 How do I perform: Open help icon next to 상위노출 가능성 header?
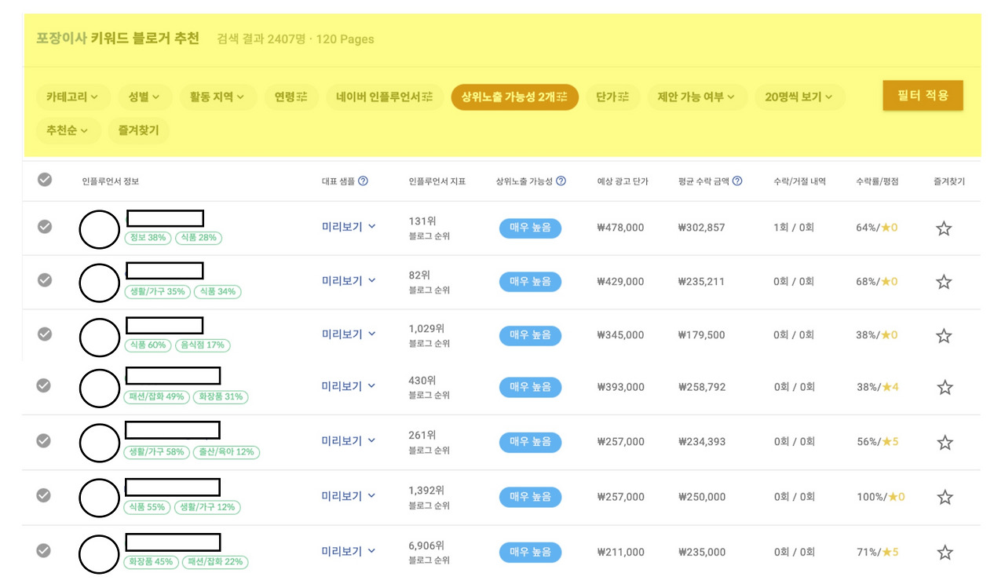click(x=561, y=181)
